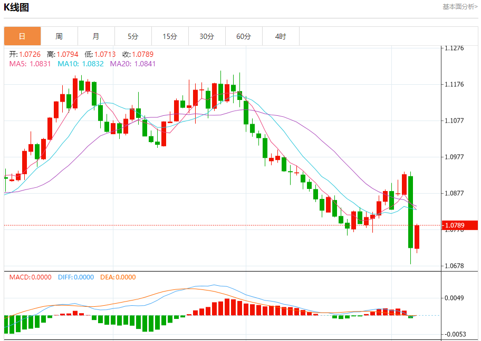Click the red 1.0789 current price tag
481x341 pixels.
(x=459, y=225)
